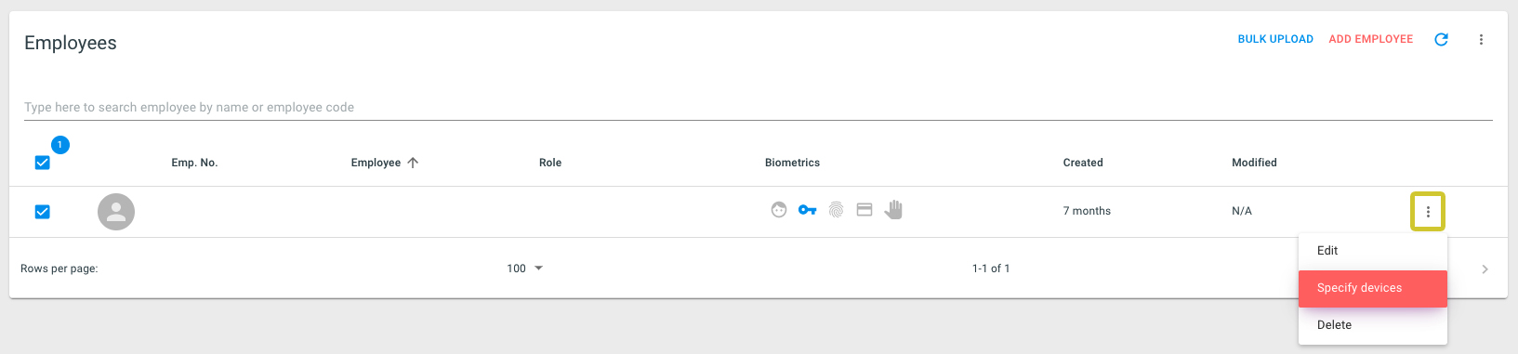This screenshot has height=354, width=1518.
Task: Focus the employee search field
Action: (758, 108)
